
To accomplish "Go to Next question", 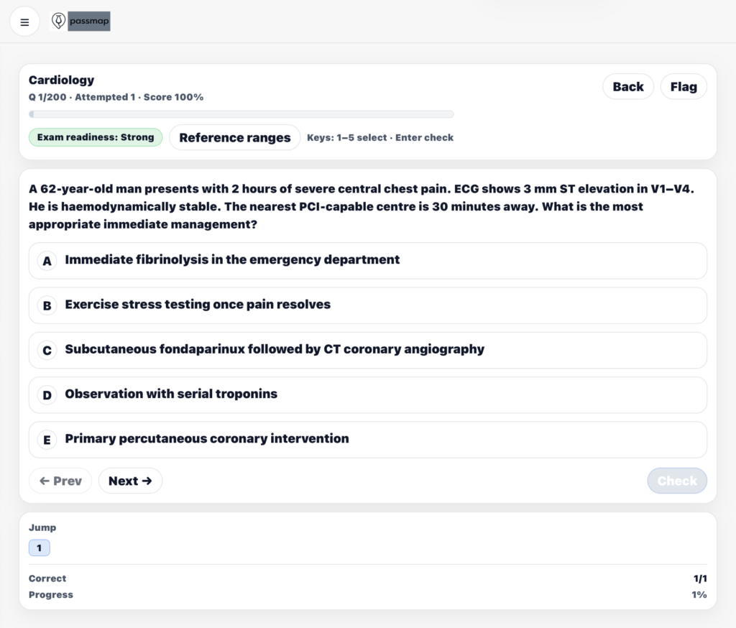I will (130, 481).
